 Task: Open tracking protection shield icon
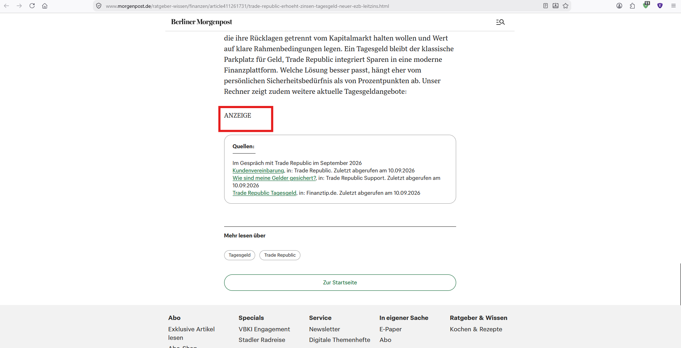[x=99, y=6]
